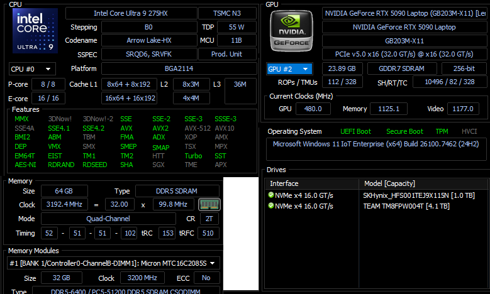This screenshot has width=490, height=294.
Task: Click the 256-bit bus width field
Action: point(464,68)
